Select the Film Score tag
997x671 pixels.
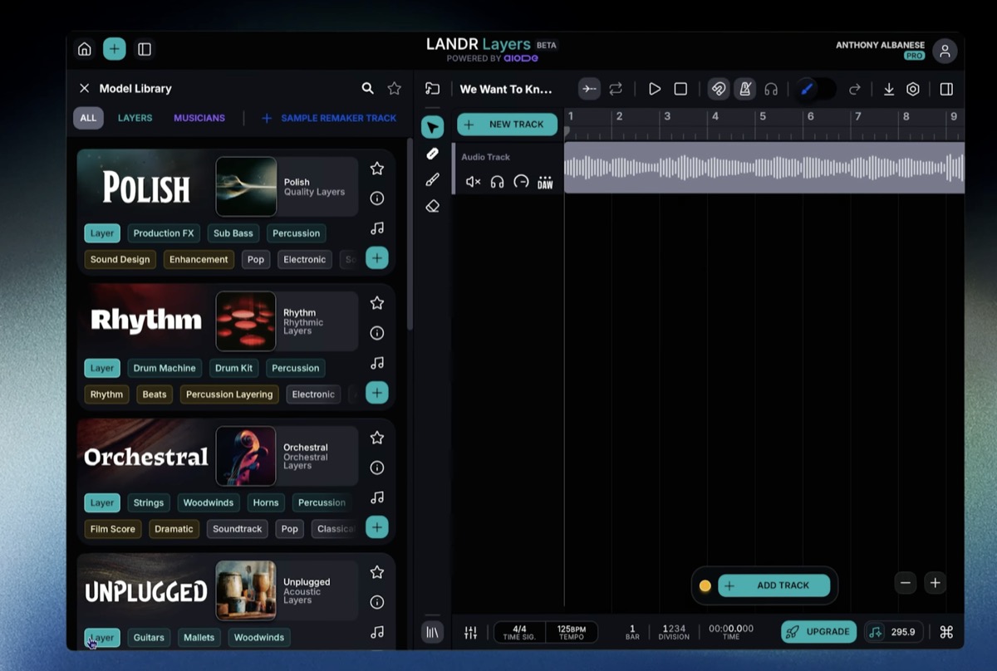112,529
